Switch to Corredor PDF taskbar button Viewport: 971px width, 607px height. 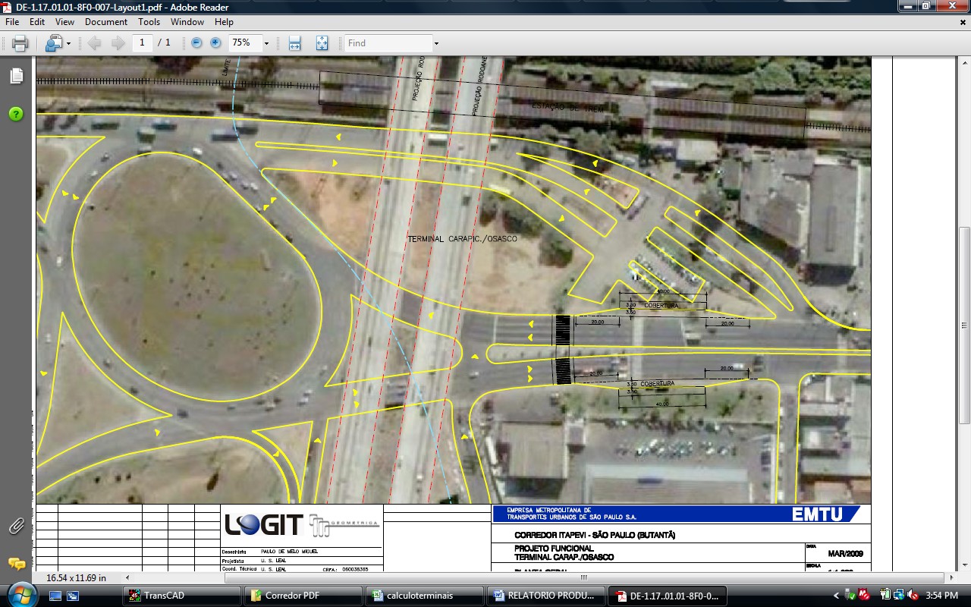pos(304,596)
